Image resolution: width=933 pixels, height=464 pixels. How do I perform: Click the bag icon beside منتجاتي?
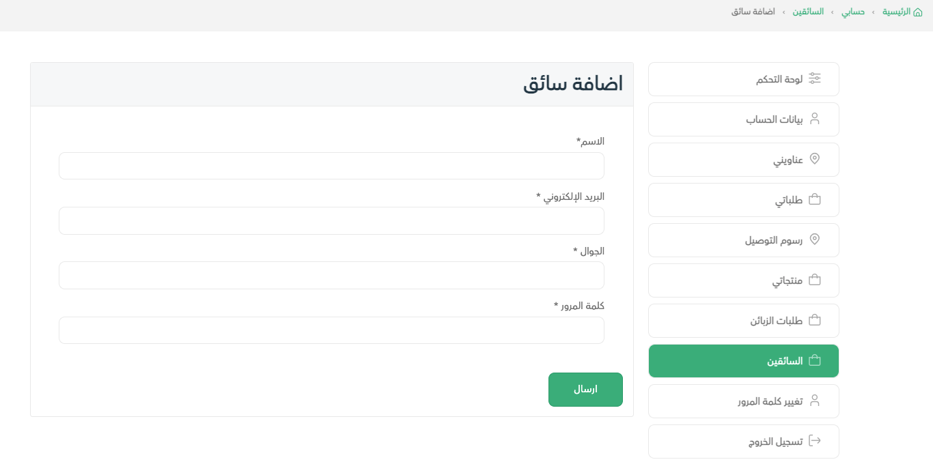point(814,280)
